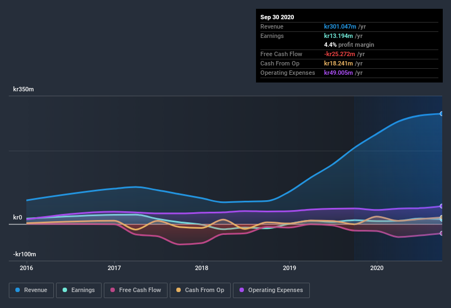Select the Cash From Op endpoint marker
This screenshot has height=308, width=451.
(441, 217)
